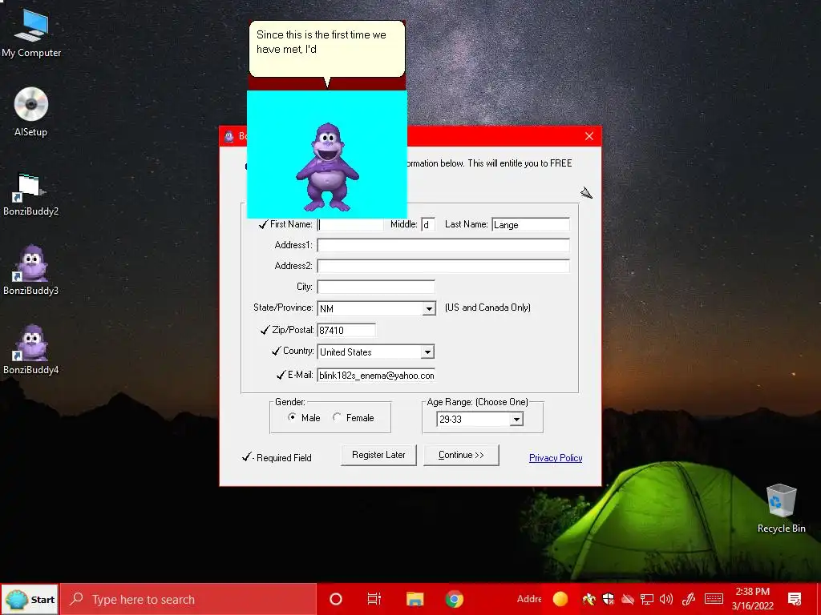
Task: Click the First Name input field
Action: coord(350,225)
